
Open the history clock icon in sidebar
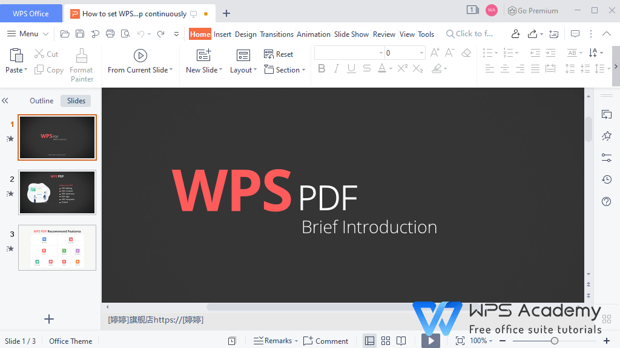(x=606, y=179)
